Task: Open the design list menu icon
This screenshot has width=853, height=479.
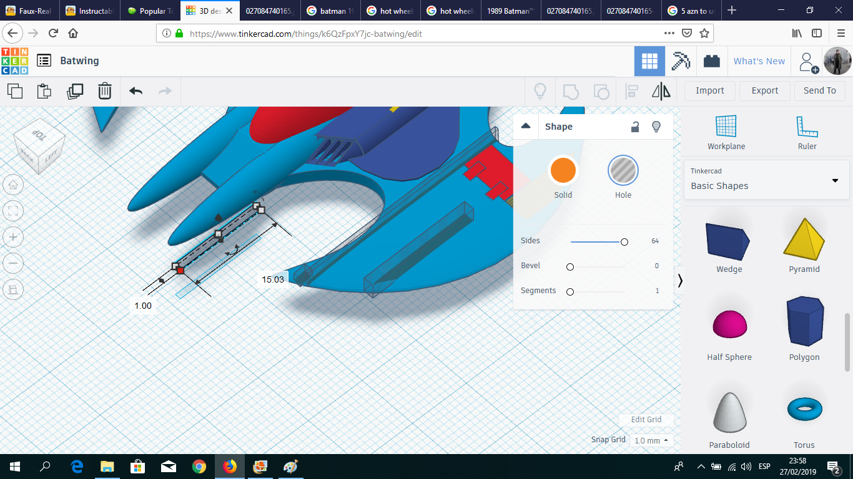Action: [x=44, y=60]
